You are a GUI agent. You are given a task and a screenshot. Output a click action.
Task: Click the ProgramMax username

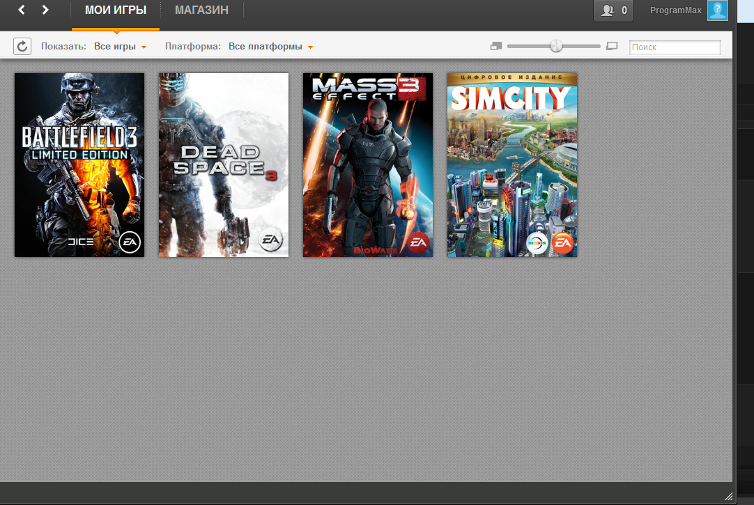click(x=676, y=10)
